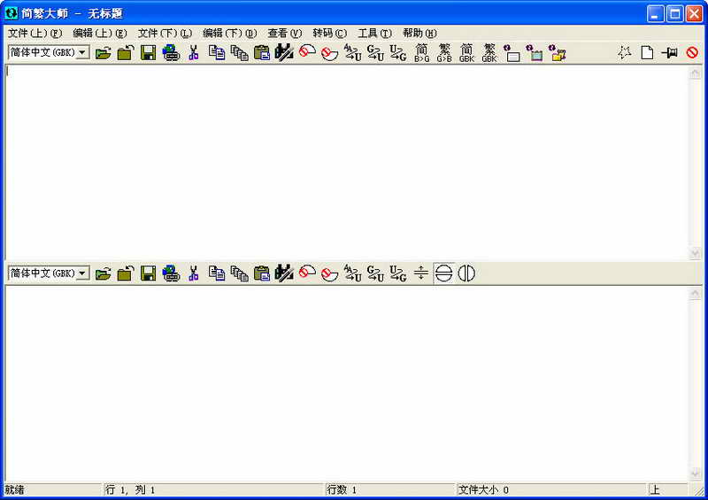Toggle horizontal split layout button
Image resolution: width=708 pixels, height=500 pixels.
pos(443,273)
